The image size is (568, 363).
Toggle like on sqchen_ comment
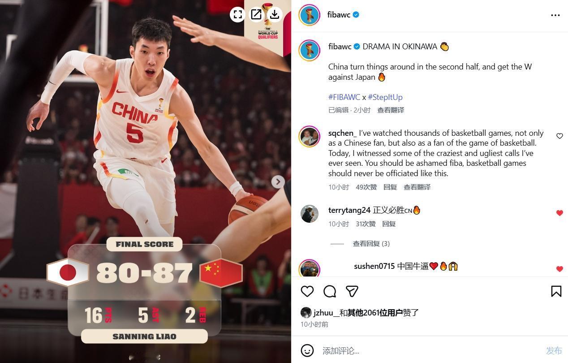(x=559, y=136)
